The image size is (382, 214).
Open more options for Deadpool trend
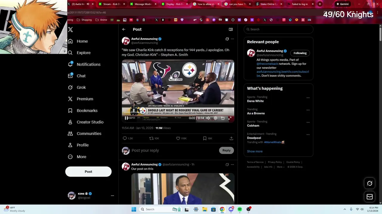(x=308, y=134)
